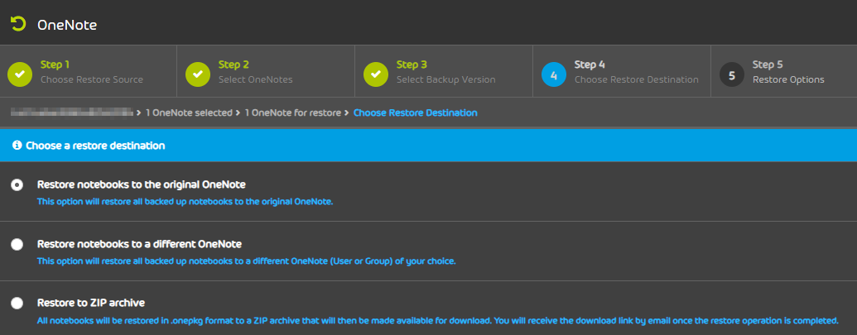The height and width of the screenshot is (335, 857).
Task: Select restore to the original OneNote radio
Action: click(x=17, y=185)
